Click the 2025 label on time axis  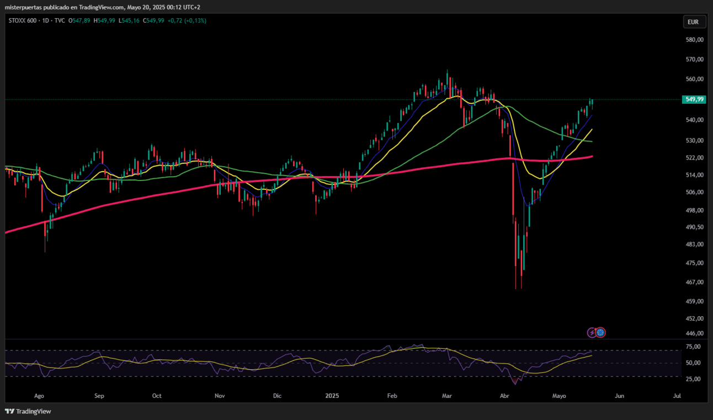[x=332, y=396]
